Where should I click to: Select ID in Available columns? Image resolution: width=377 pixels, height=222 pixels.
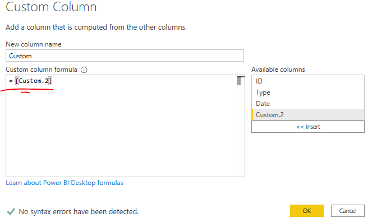tap(308, 81)
